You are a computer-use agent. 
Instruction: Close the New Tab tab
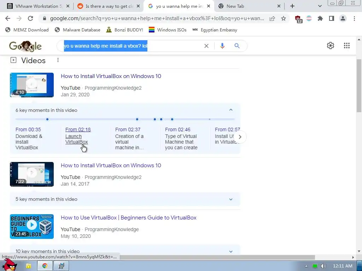pos(279,6)
